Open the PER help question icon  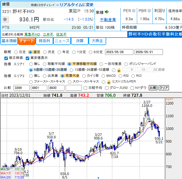[x=134, y=11]
